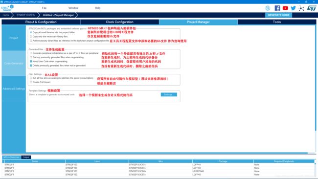Switch to MCUs Selection bottom tab
This screenshot has height=179, width=318.
(x=11, y=157)
